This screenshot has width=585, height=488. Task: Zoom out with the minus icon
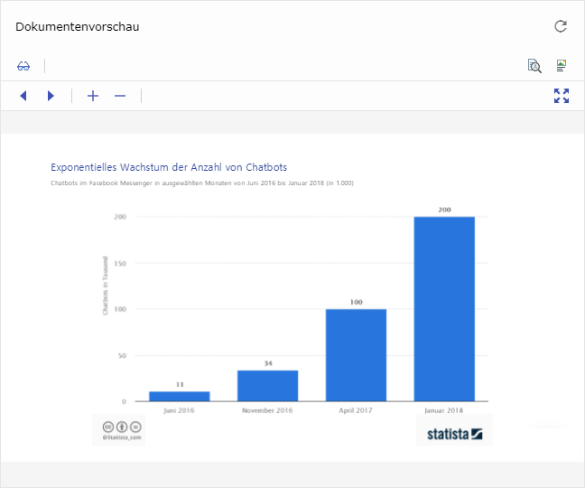click(120, 96)
